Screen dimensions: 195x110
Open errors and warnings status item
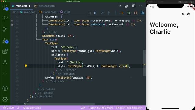pos(9,108)
